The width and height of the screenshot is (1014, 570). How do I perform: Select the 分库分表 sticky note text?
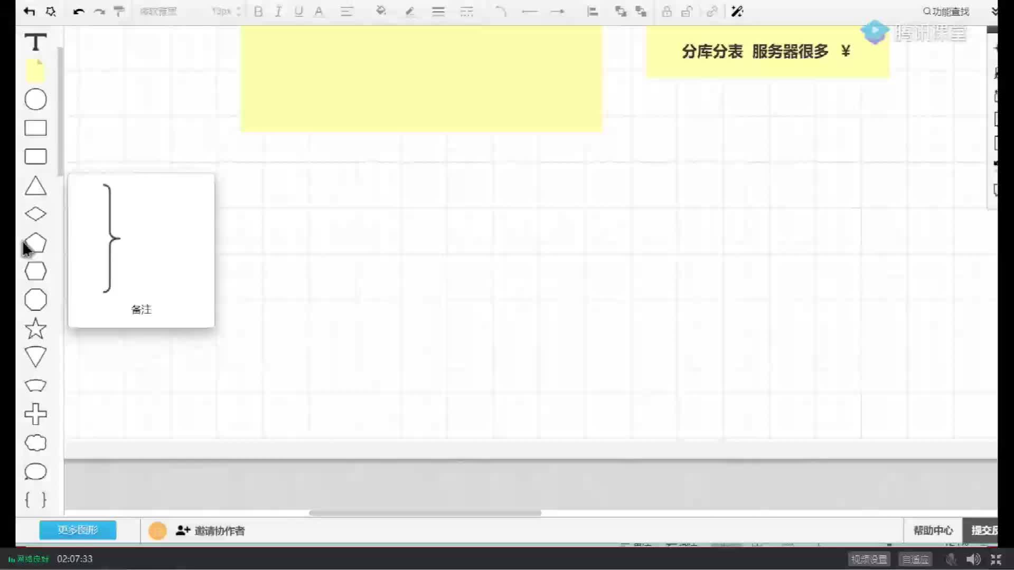tap(766, 52)
